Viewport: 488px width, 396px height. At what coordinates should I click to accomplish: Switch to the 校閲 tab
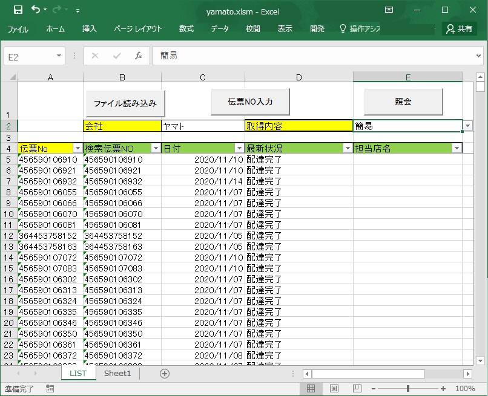click(252, 29)
